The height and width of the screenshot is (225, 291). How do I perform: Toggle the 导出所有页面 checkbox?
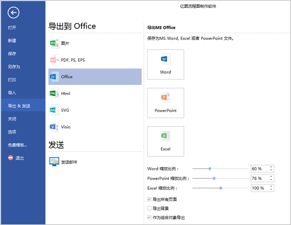pos(149,199)
